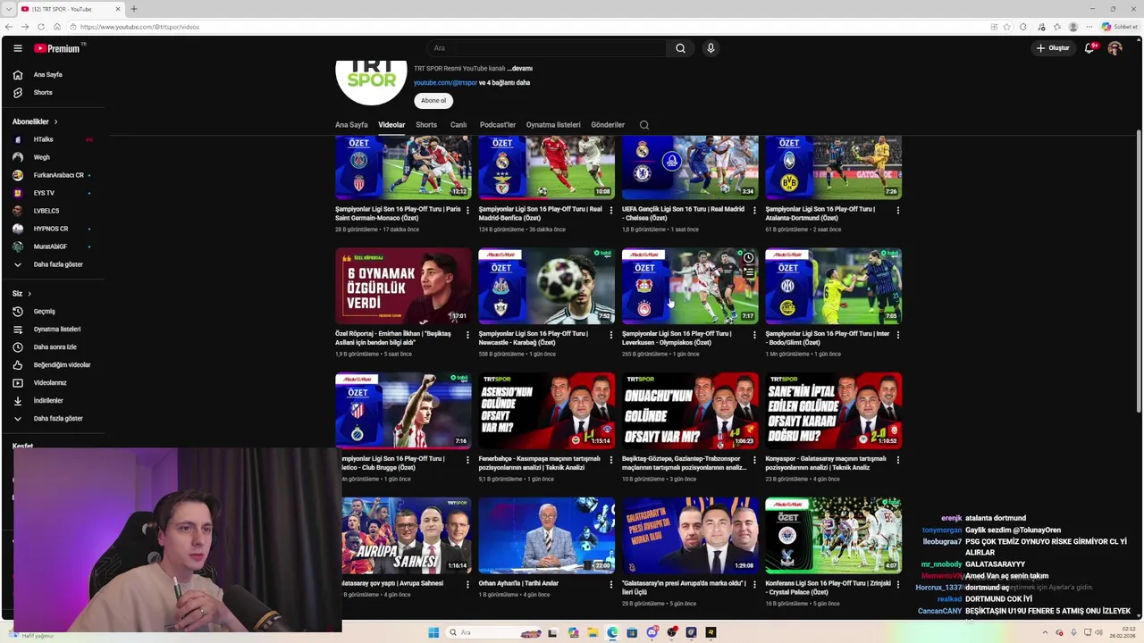This screenshot has width=1144, height=643.
Task: Switch to the channel Shorts tab
Action: click(426, 125)
